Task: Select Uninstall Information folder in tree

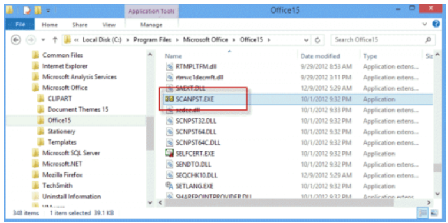Action: tap(71, 197)
